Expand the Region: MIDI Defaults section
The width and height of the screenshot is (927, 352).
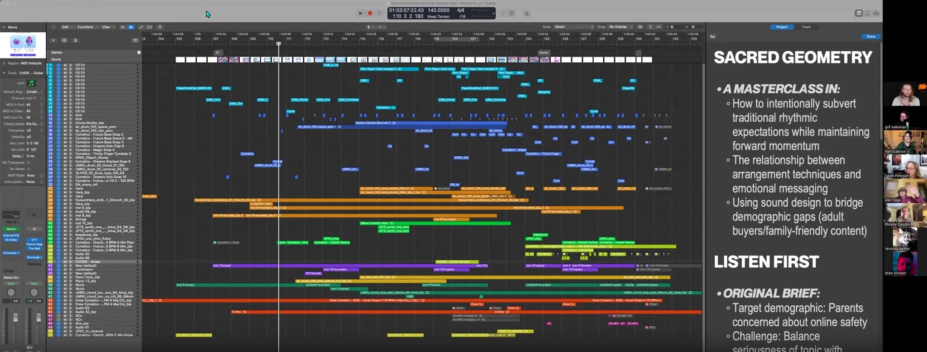[4, 63]
